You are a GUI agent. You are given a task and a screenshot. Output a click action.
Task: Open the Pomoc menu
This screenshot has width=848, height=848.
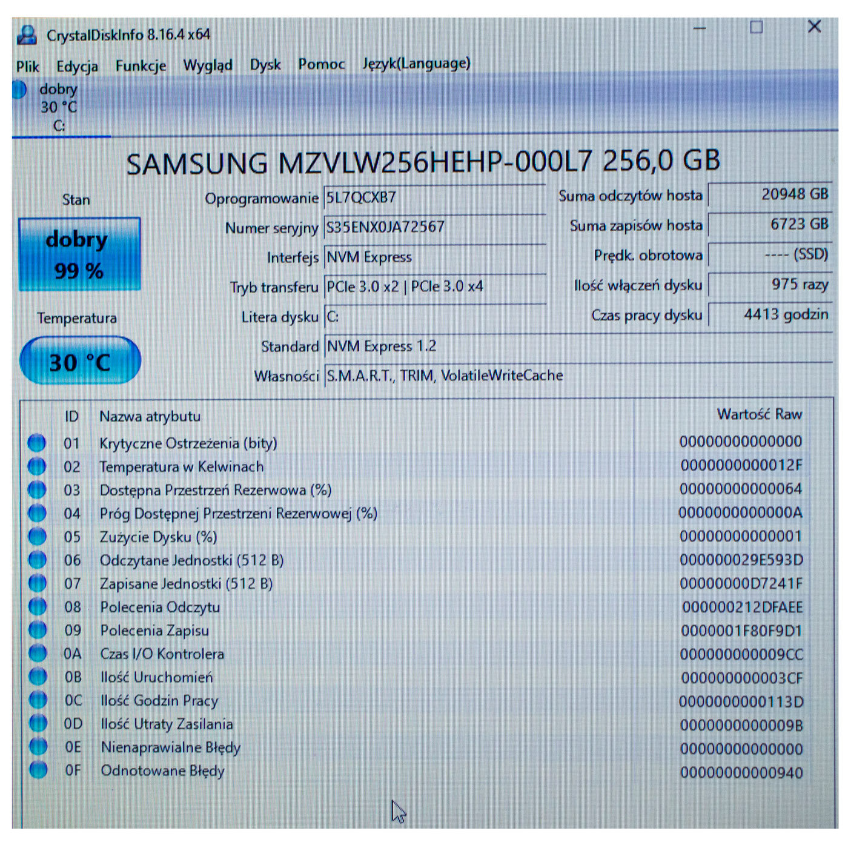(x=321, y=64)
